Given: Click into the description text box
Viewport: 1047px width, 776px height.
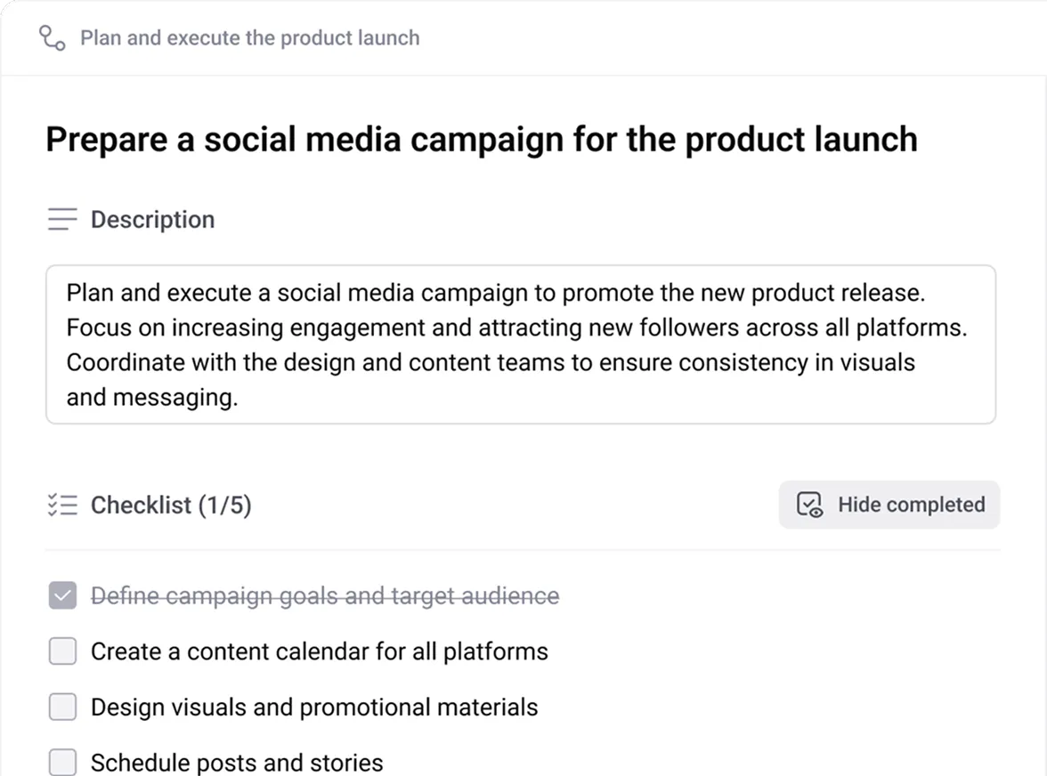Looking at the screenshot, I should click(x=520, y=344).
